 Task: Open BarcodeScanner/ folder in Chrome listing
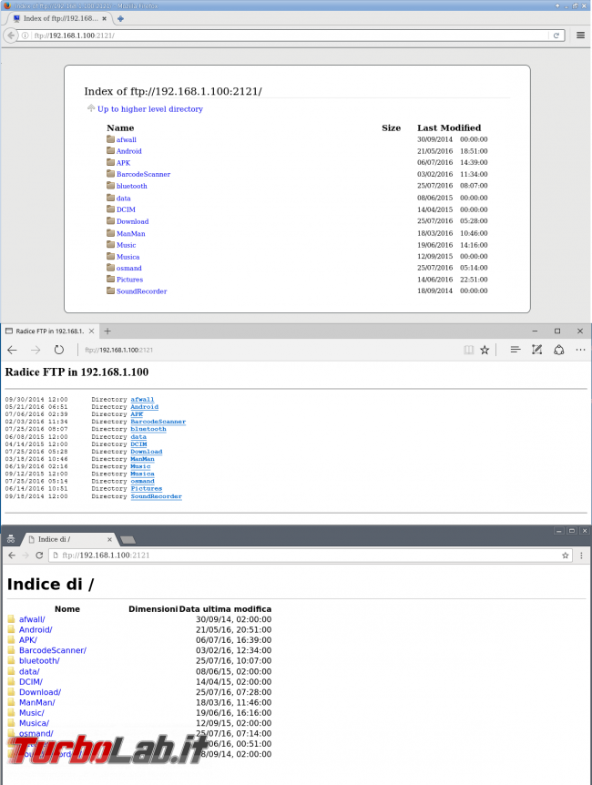point(53,650)
